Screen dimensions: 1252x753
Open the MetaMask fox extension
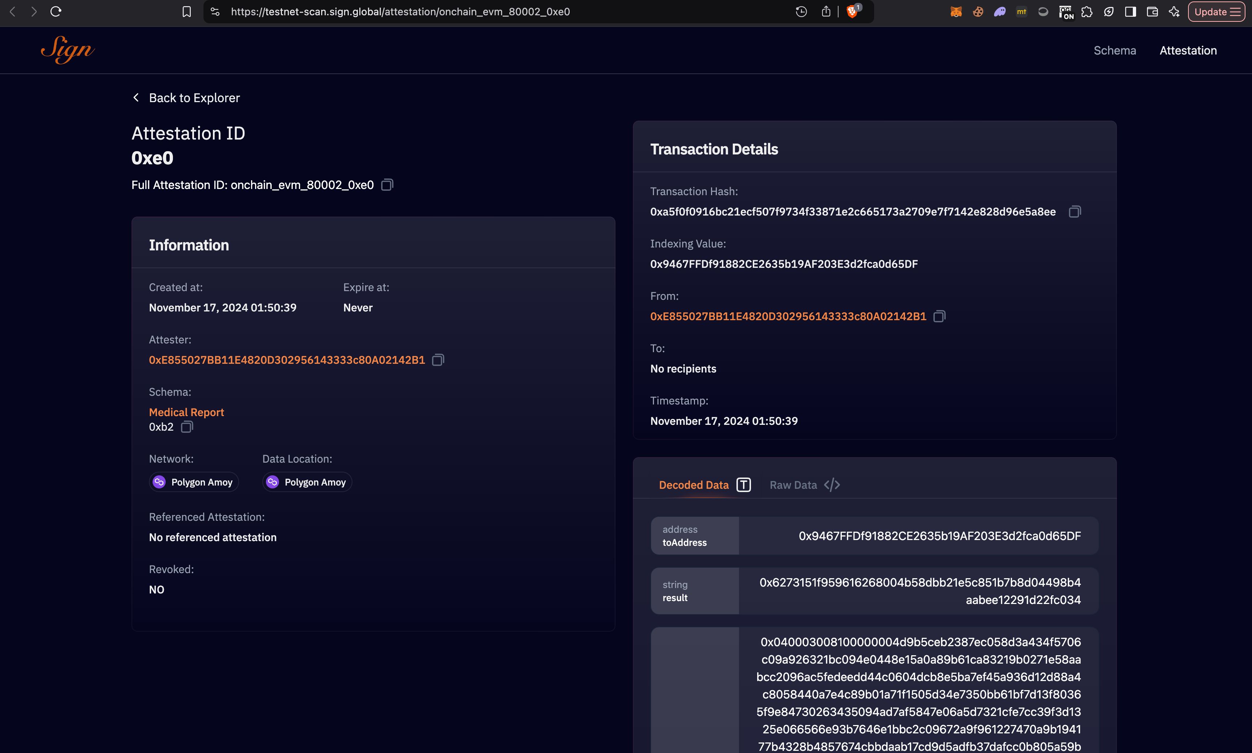(x=956, y=12)
